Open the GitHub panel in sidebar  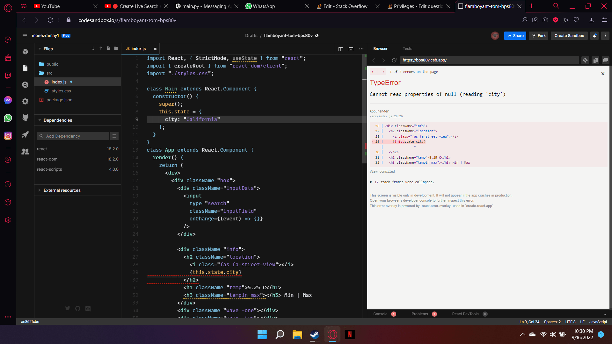[25, 118]
